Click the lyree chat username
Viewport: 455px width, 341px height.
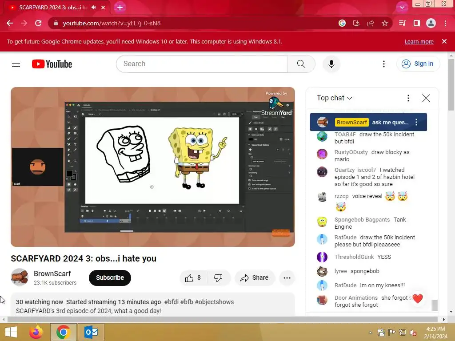coord(341,271)
